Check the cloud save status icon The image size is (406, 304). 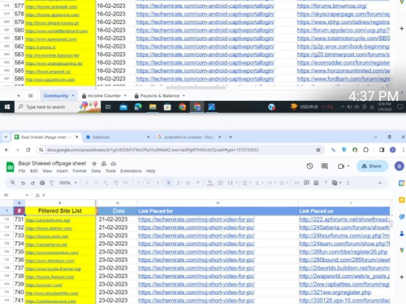click(x=113, y=164)
